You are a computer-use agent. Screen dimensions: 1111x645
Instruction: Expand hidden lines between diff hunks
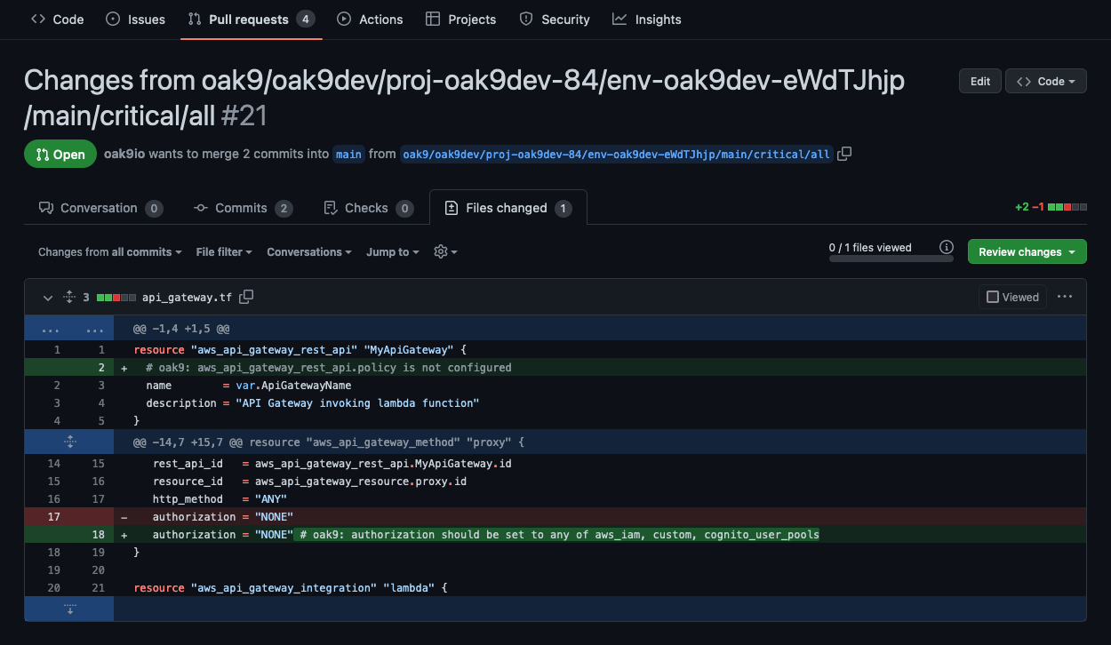point(69,442)
